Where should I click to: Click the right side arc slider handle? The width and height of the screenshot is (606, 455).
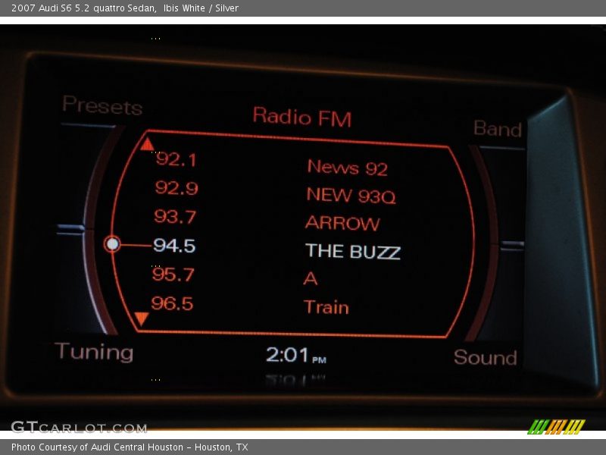coord(512,245)
